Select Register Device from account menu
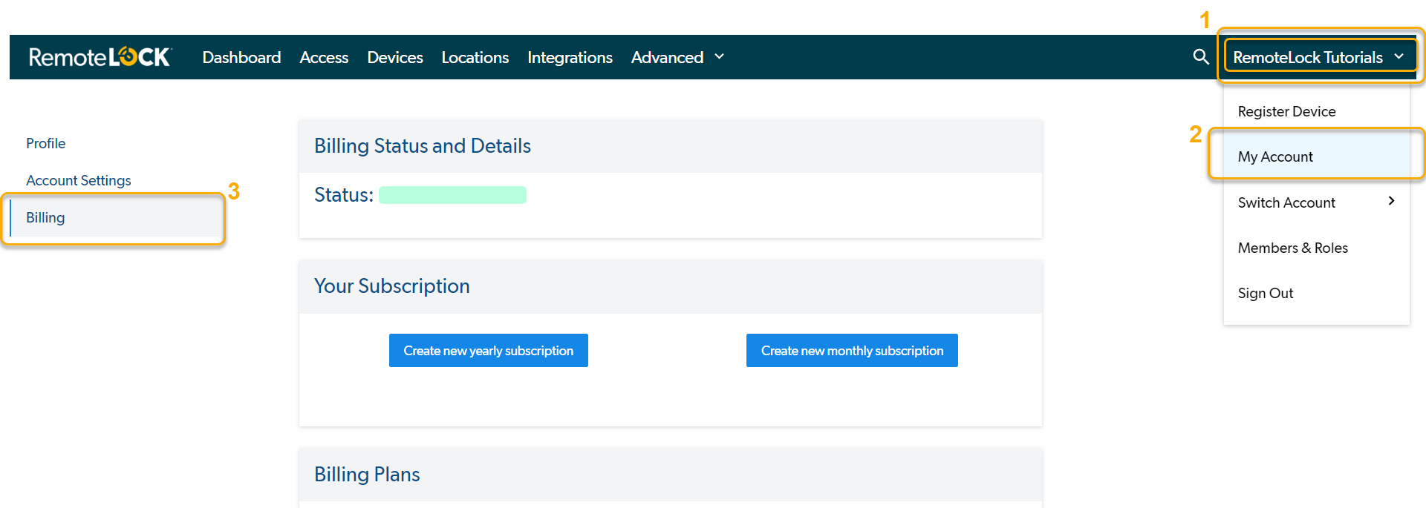The height and width of the screenshot is (508, 1426). [x=1316, y=111]
